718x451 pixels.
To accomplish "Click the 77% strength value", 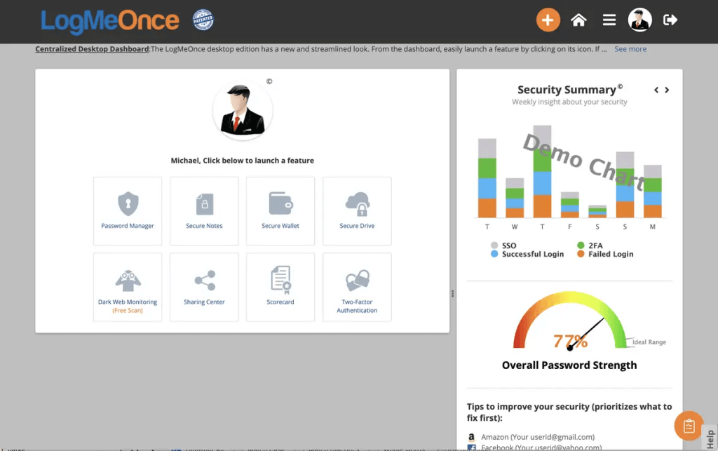I will [570, 341].
